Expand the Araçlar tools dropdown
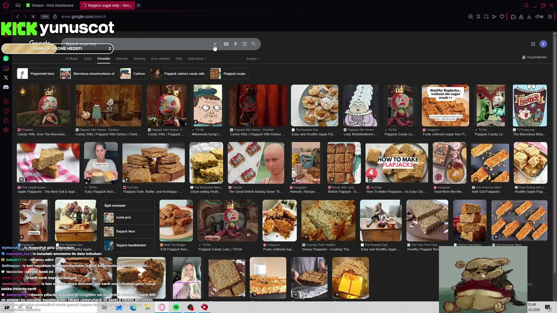 (253, 59)
